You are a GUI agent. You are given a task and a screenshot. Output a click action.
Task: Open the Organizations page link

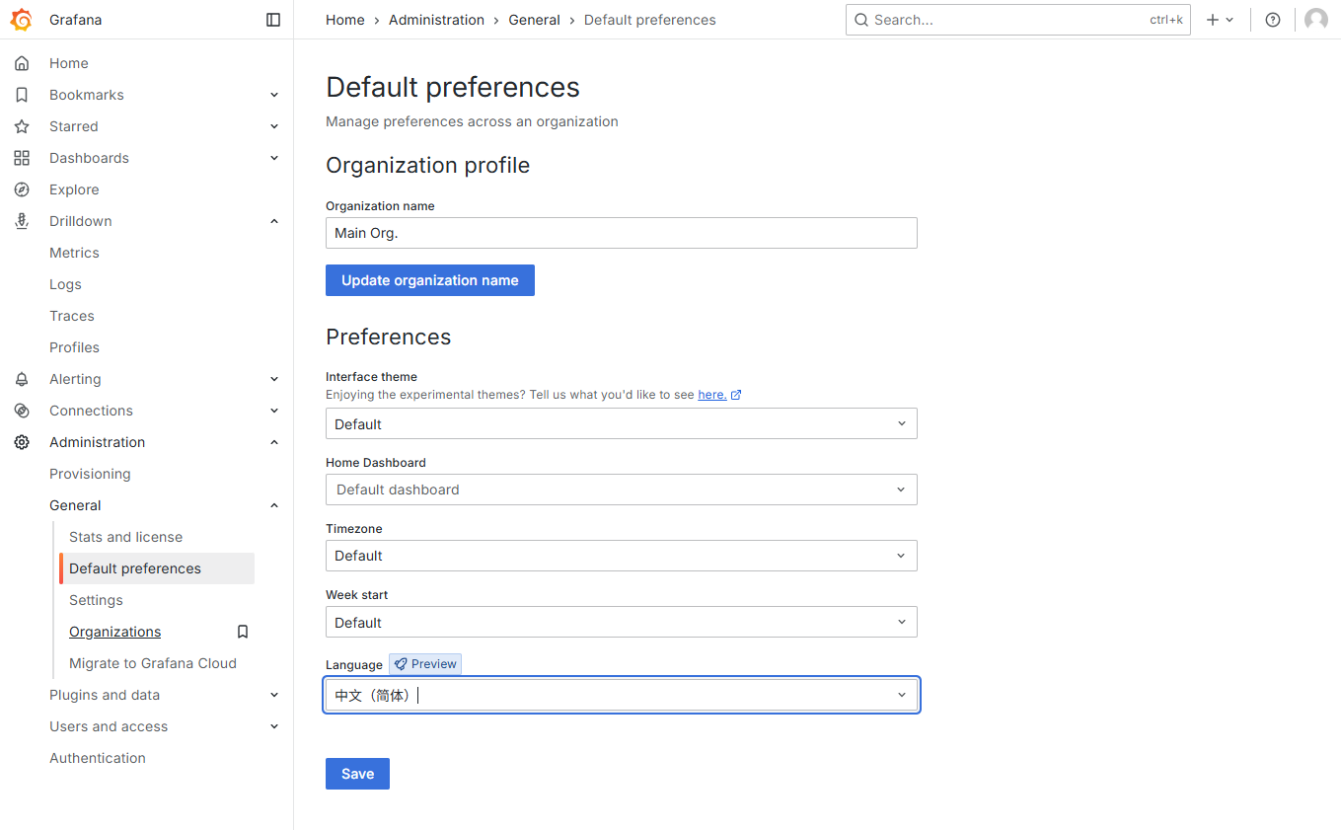click(114, 632)
